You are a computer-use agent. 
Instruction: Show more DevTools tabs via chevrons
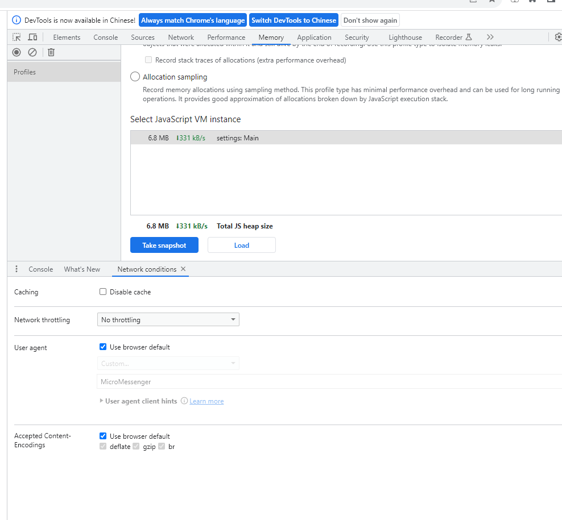tap(490, 37)
